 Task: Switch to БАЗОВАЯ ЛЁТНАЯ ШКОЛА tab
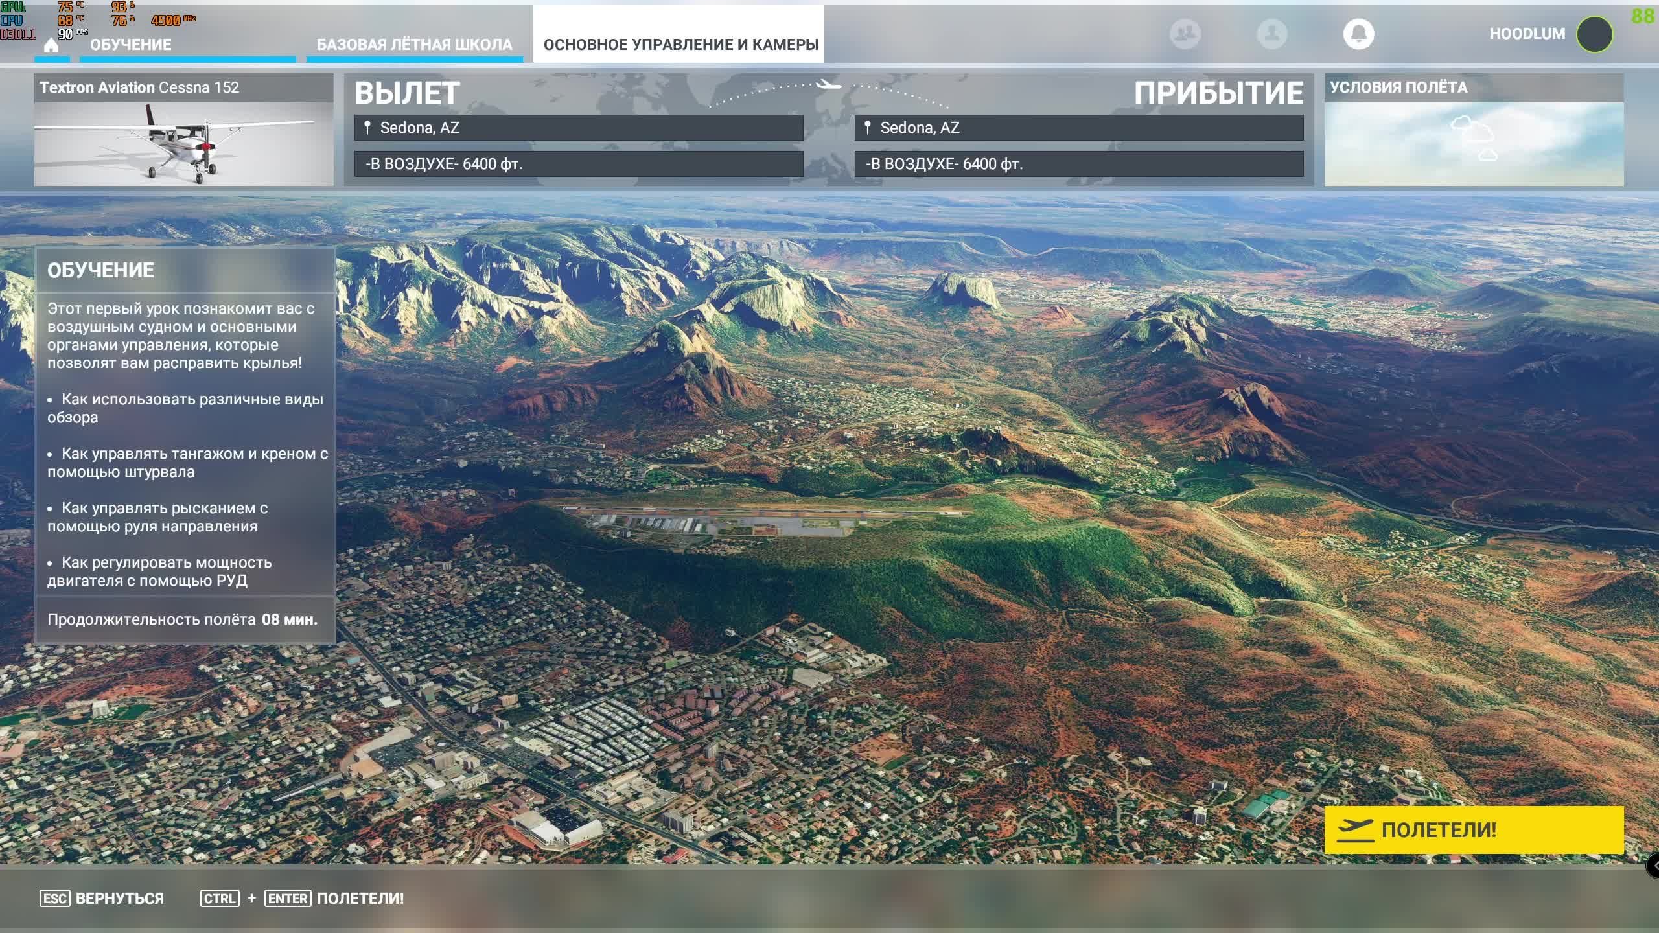[x=414, y=45]
